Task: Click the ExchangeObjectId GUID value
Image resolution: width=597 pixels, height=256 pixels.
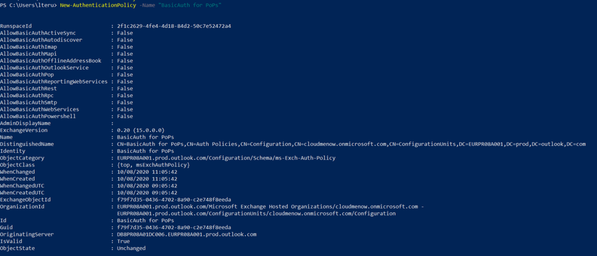Action: (x=174, y=200)
